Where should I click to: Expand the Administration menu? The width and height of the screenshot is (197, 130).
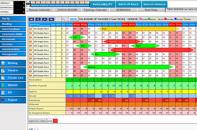coord(13,49)
